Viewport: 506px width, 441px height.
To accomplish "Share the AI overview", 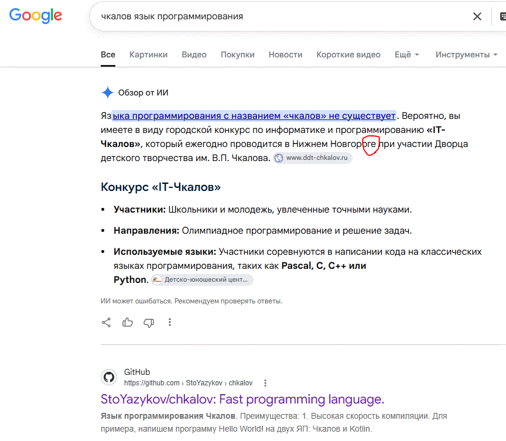I will (107, 322).
